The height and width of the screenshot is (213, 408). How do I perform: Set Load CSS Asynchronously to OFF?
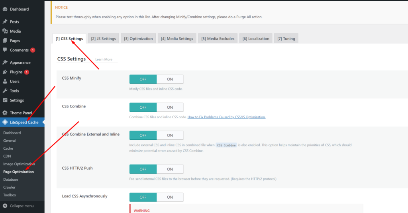pos(143,197)
